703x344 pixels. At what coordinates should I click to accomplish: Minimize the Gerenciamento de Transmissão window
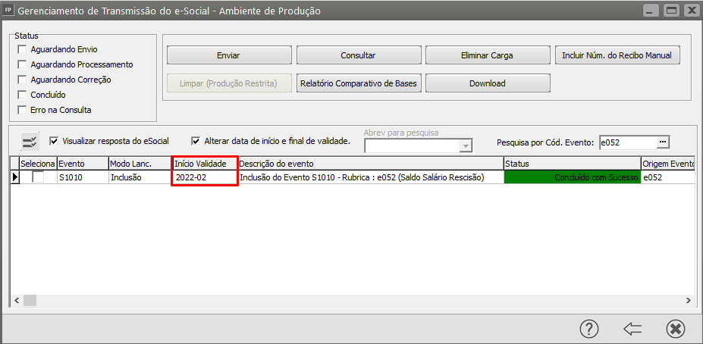click(x=651, y=10)
